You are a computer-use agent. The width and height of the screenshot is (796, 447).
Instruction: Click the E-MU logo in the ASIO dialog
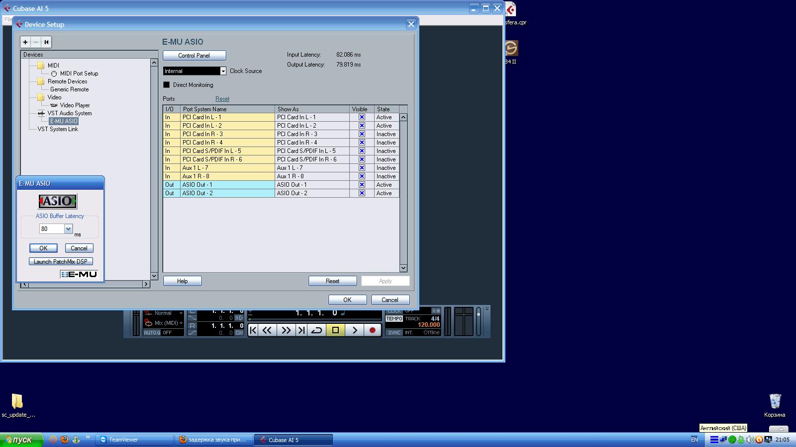[x=79, y=274]
